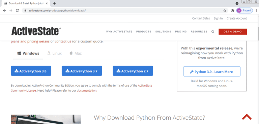259x124 pixels.
Task: Download ActivePython 3.7
Action: click(82, 71)
